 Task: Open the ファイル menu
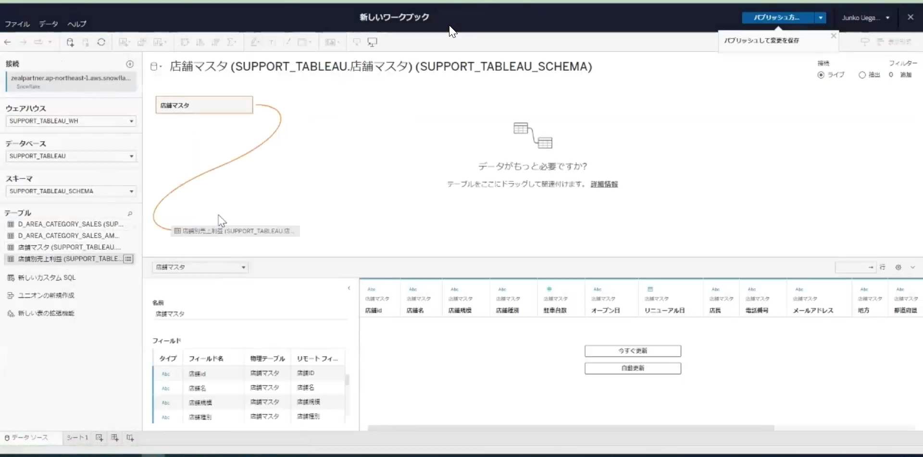[x=17, y=24]
